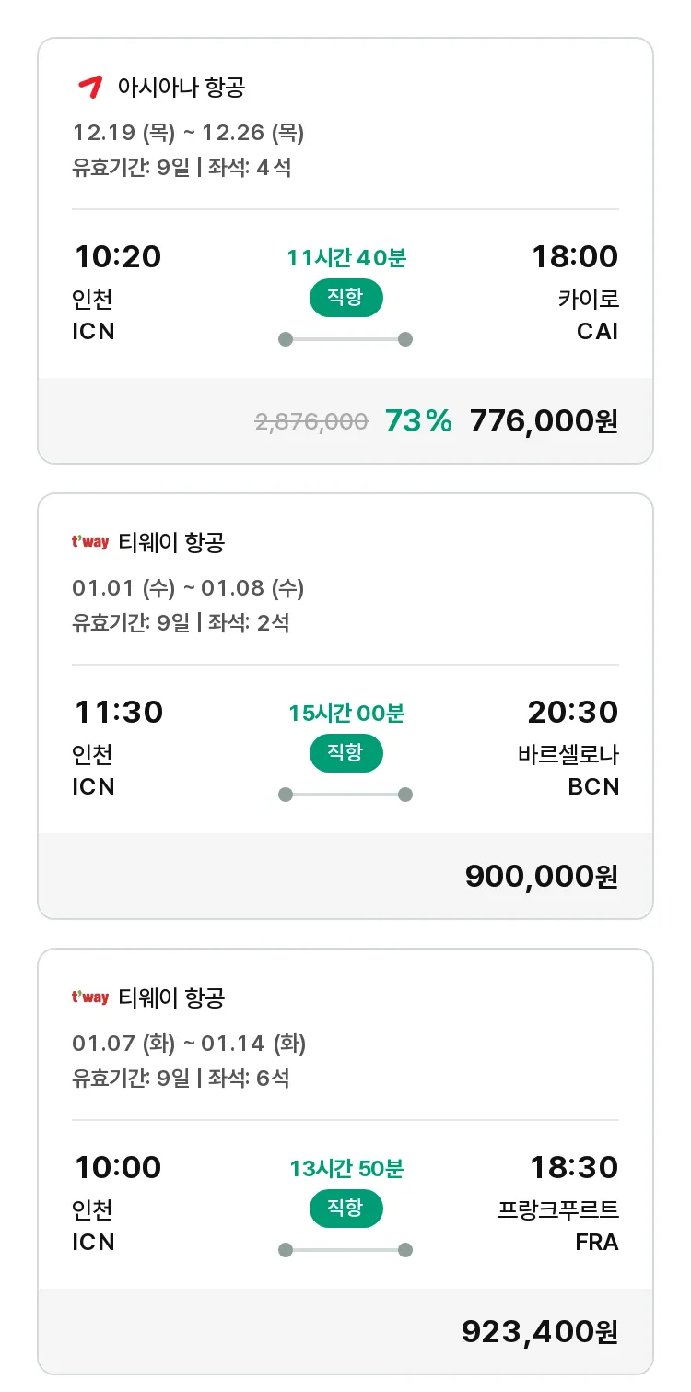Select the 직항 badge on Barcelona flight
Viewport: 691px width, 1392px height.
[345, 753]
